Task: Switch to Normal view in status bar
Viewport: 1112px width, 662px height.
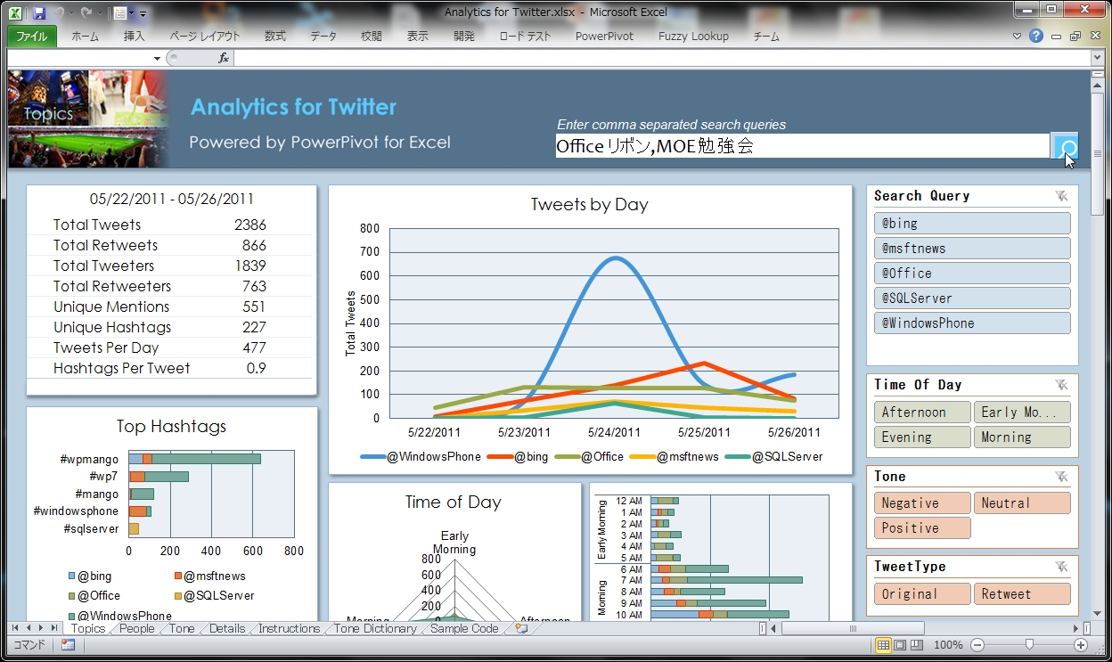Action: click(883, 645)
